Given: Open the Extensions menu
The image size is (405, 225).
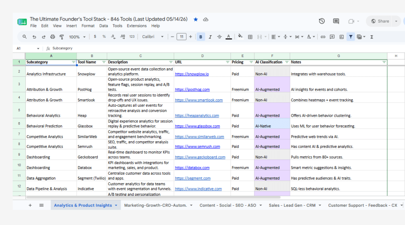Looking at the screenshot, I should 136,26.
